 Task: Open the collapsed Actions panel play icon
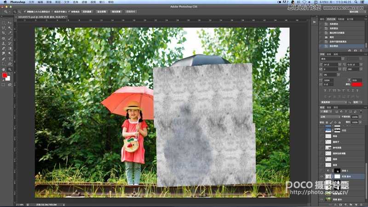pyautogui.click(x=315, y=22)
